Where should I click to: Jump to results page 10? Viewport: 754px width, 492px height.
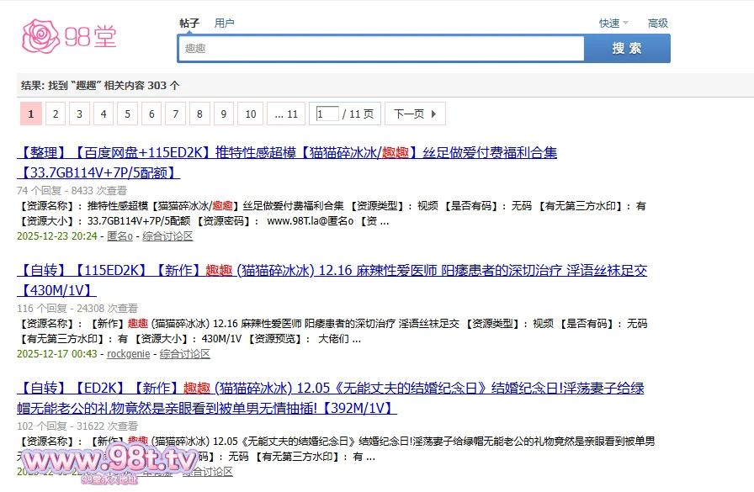[x=250, y=114]
